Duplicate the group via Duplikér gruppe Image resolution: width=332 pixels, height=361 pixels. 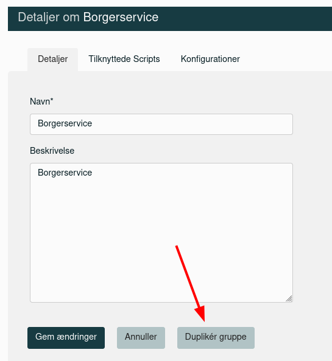coord(216,338)
